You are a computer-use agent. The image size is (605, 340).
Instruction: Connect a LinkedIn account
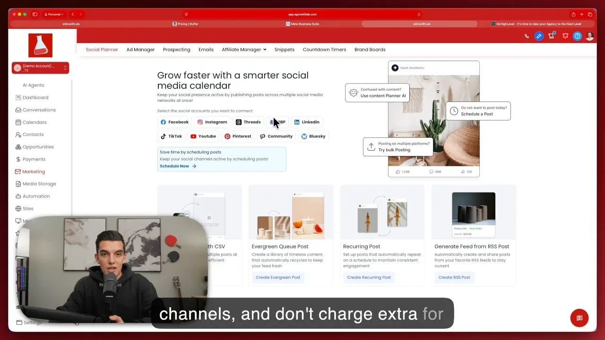[307, 122]
